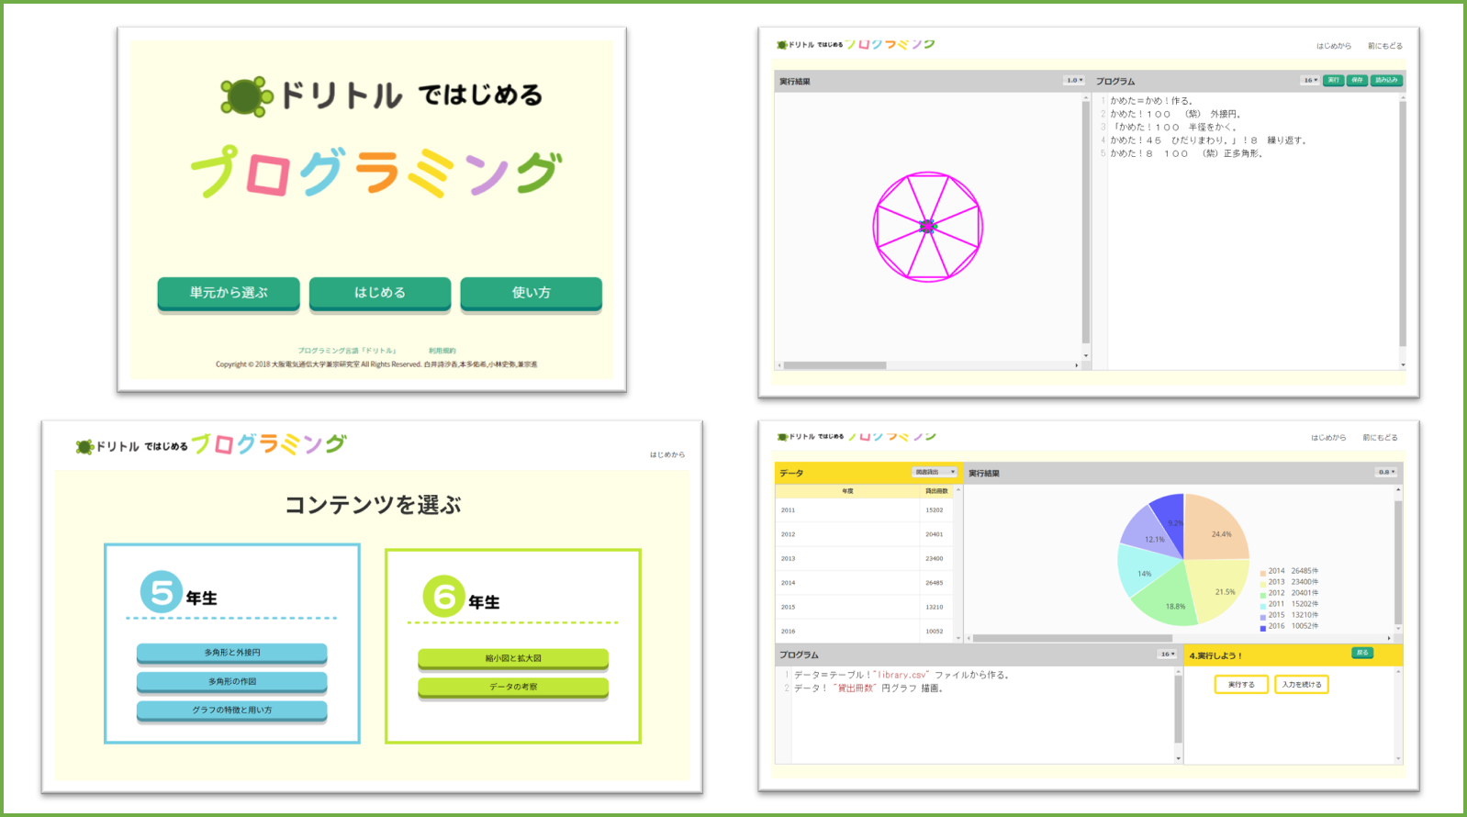Viewport: 1467px width, 817px height.
Task: Open the data source dropdown in the データ panel
Action: tap(935, 472)
